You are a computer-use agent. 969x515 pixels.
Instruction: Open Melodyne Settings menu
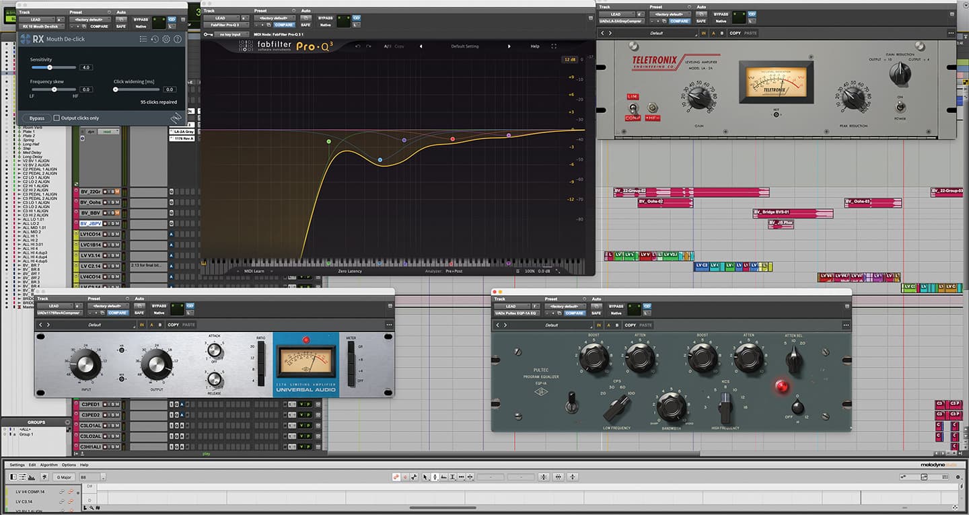click(x=17, y=465)
